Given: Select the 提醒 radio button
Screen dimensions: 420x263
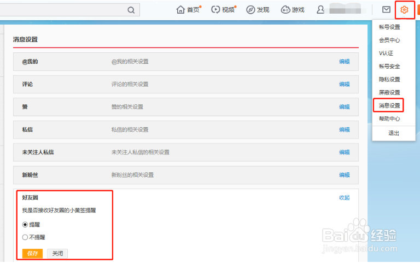Looking at the screenshot, I should pyautogui.click(x=25, y=224).
